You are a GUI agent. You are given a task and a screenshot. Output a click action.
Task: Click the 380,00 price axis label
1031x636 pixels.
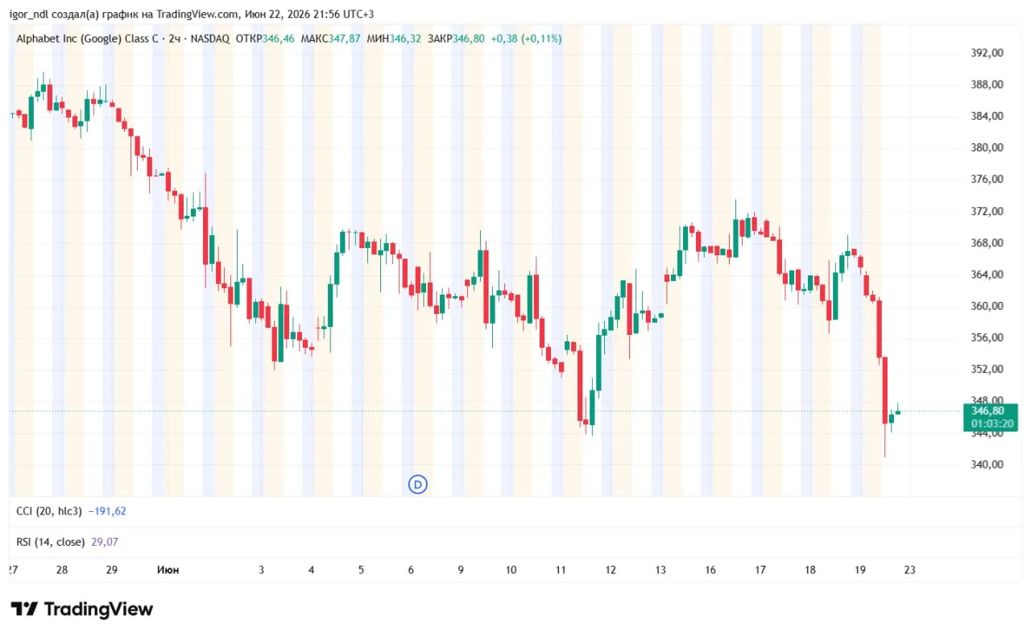point(987,147)
